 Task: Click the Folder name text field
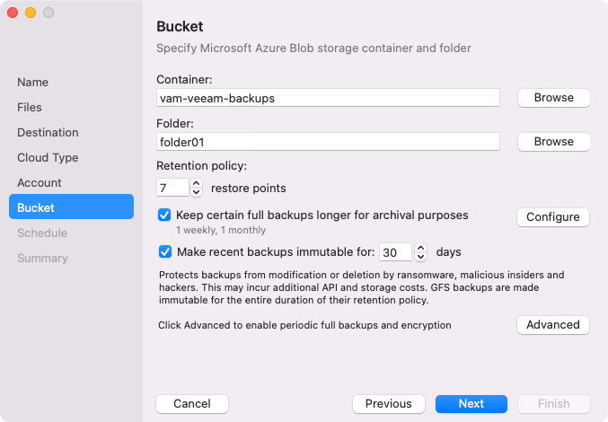pyautogui.click(x=328, y=142)
